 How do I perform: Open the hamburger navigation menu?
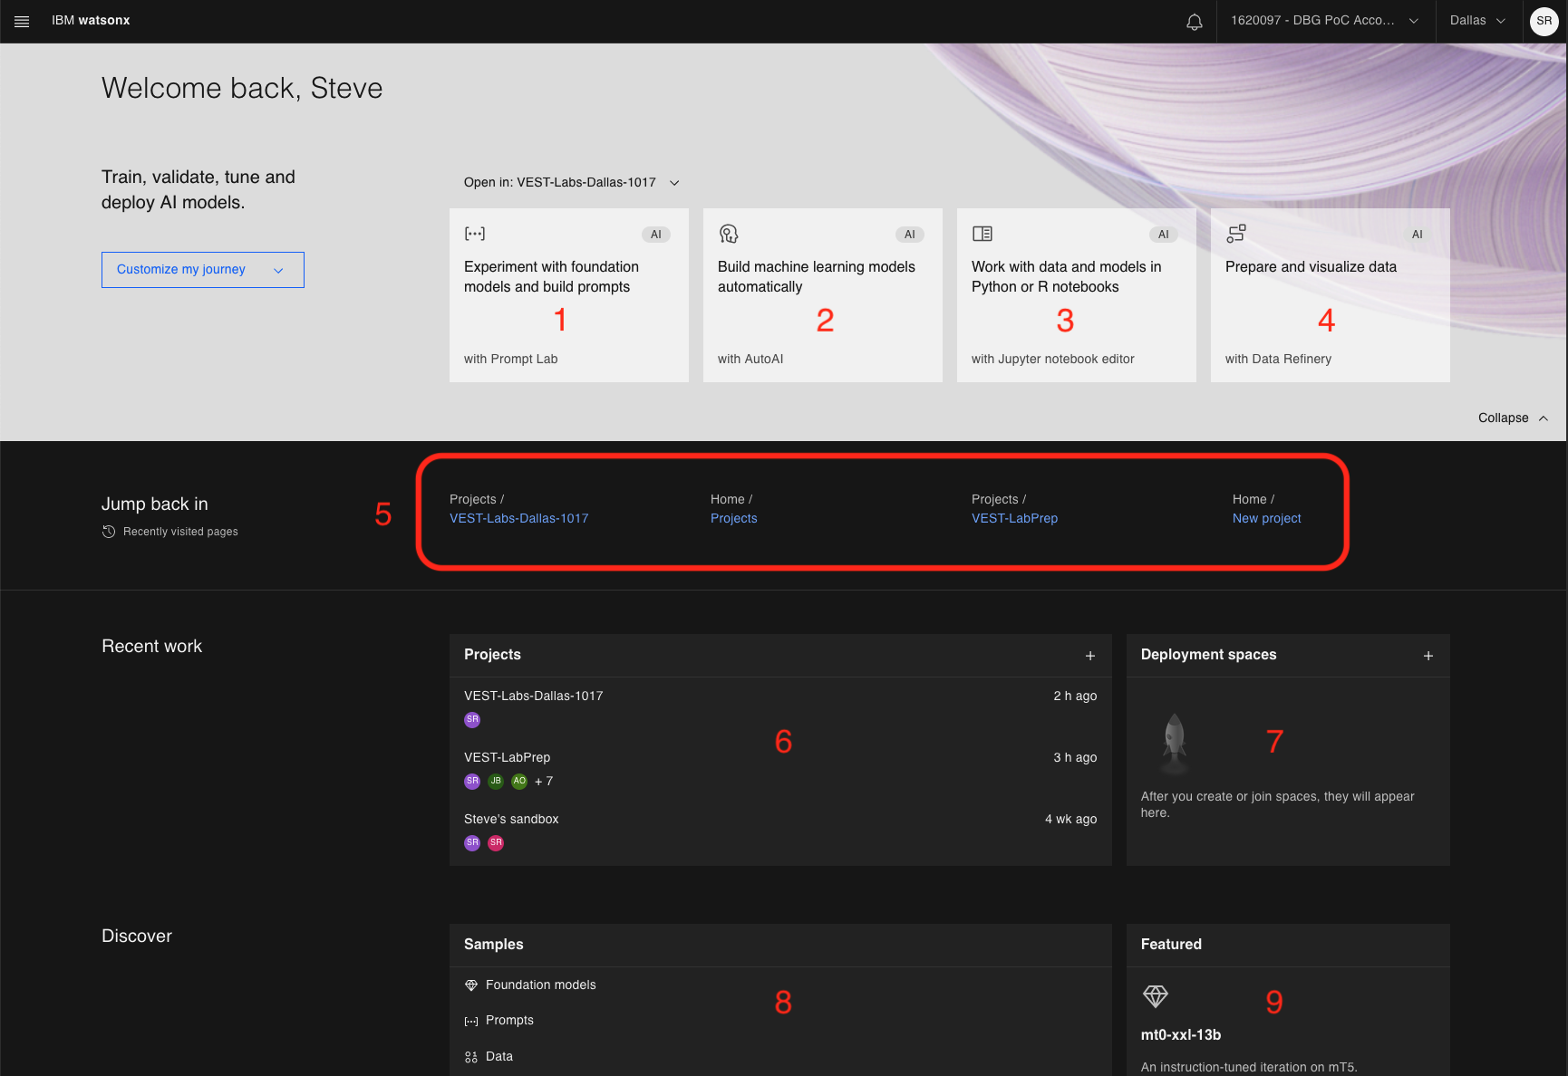(x=22, y=21)
